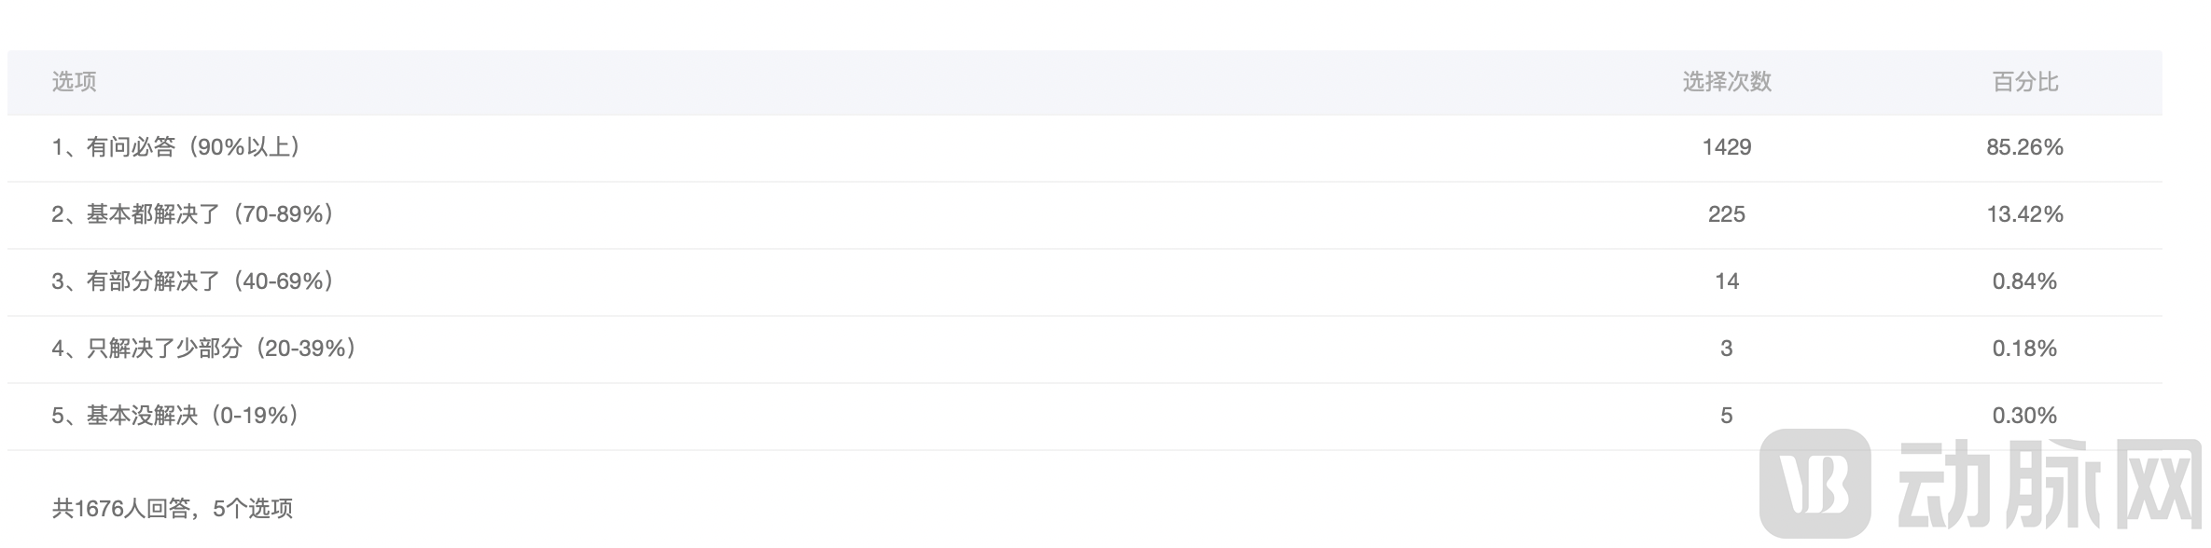Image resolution: width=2211 pixels, height=548 pixels.
Task: Select the 基本没解决（0-19%） option row
Action: [176, 416]
